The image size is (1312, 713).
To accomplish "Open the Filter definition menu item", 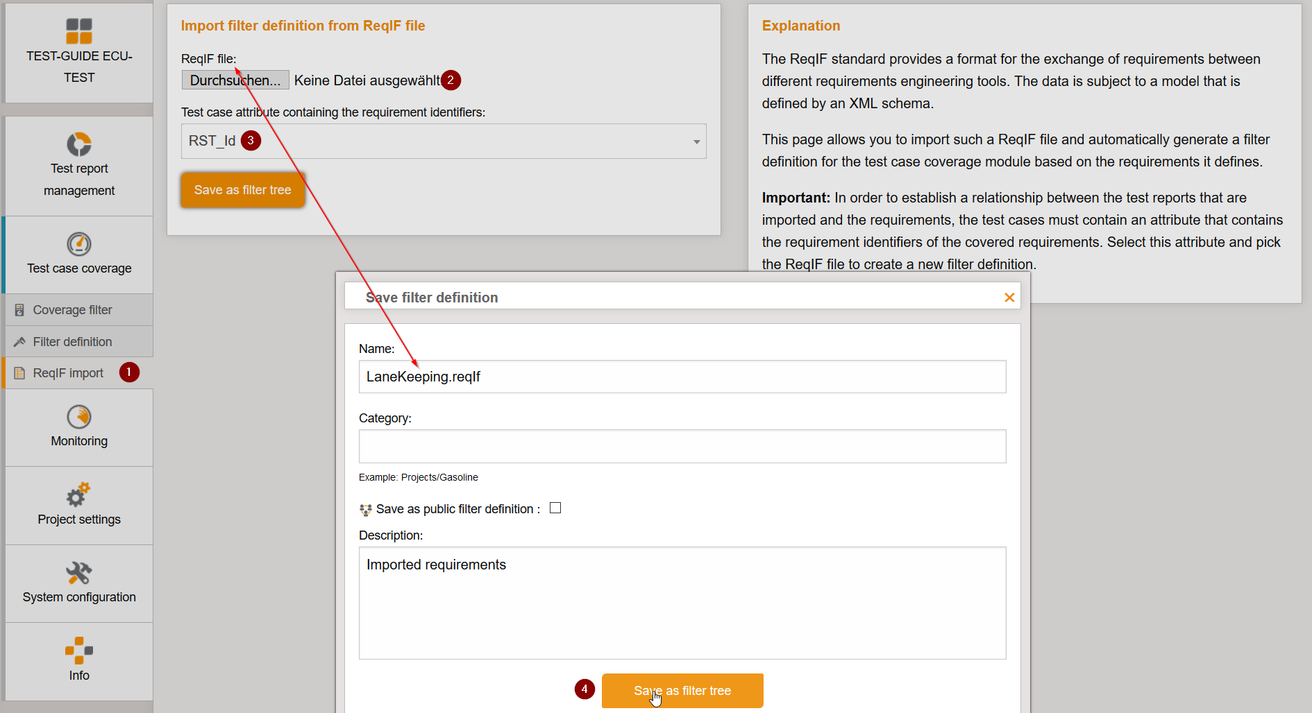I will pos(72,342).
